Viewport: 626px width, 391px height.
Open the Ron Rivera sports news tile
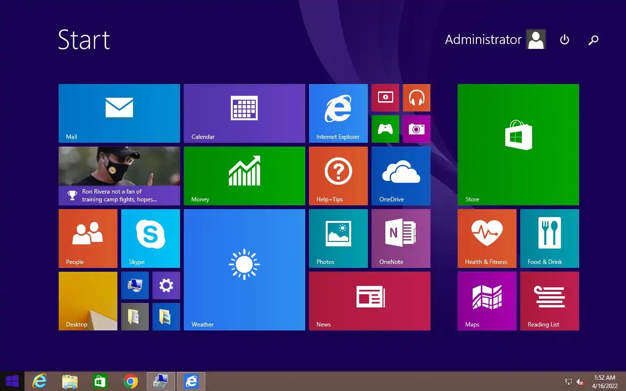point(119,176)
